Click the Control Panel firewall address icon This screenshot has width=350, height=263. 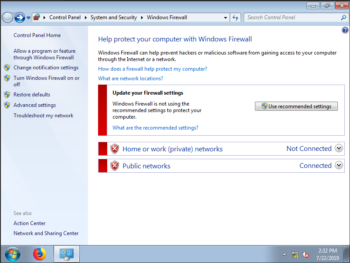click(x=37, y=17)
